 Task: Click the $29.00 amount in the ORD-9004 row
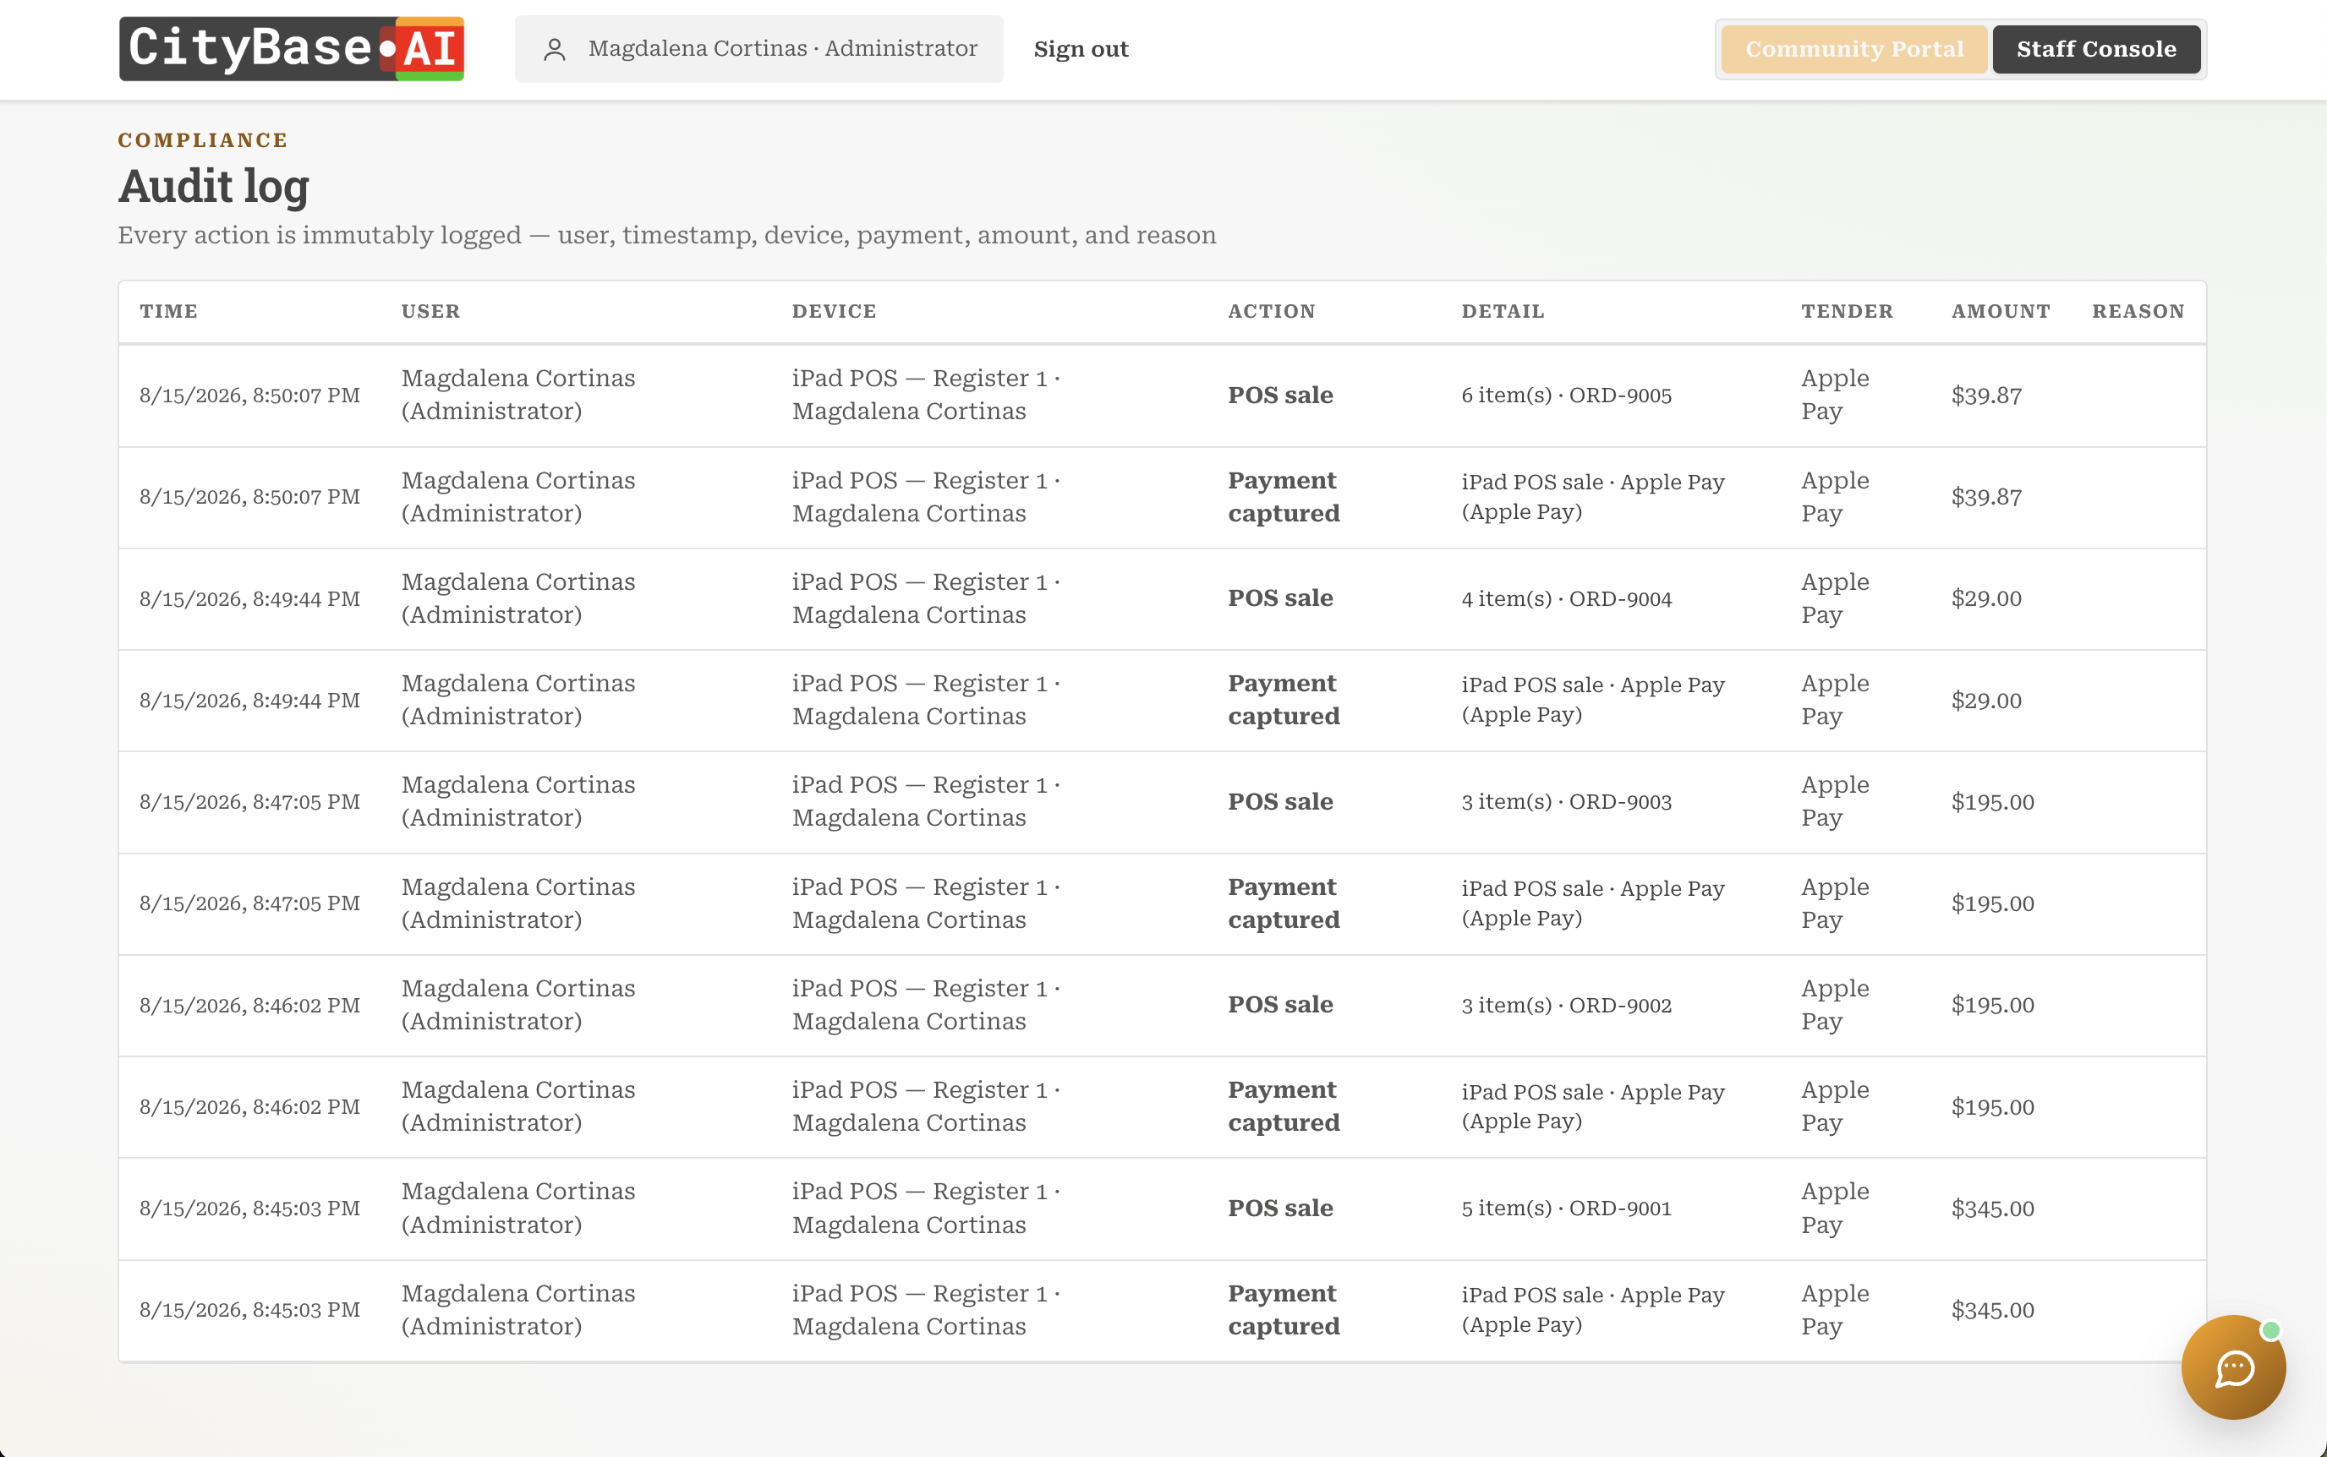tap(1985, 598)
